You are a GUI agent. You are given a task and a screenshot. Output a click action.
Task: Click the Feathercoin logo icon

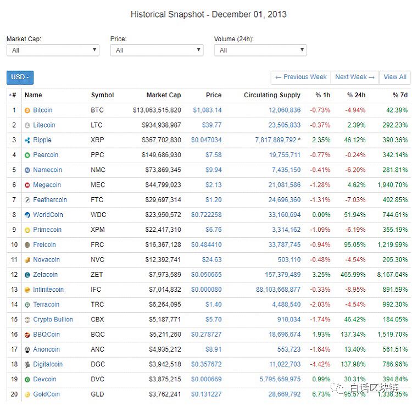coord(27,200)
